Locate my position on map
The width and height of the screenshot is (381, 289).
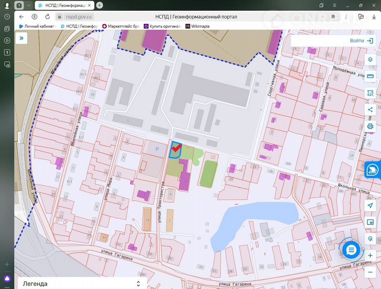pyautogui.click(x=370, y=205)
